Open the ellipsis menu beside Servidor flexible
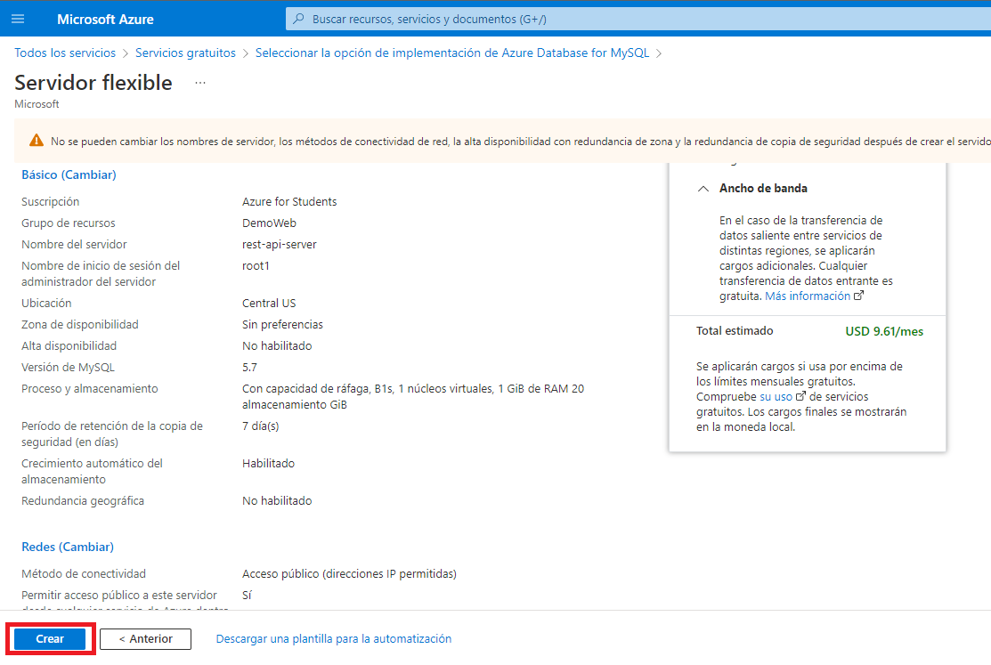This screenshot has height=665, width=991. pyautogui.click(x=200, y=83)
